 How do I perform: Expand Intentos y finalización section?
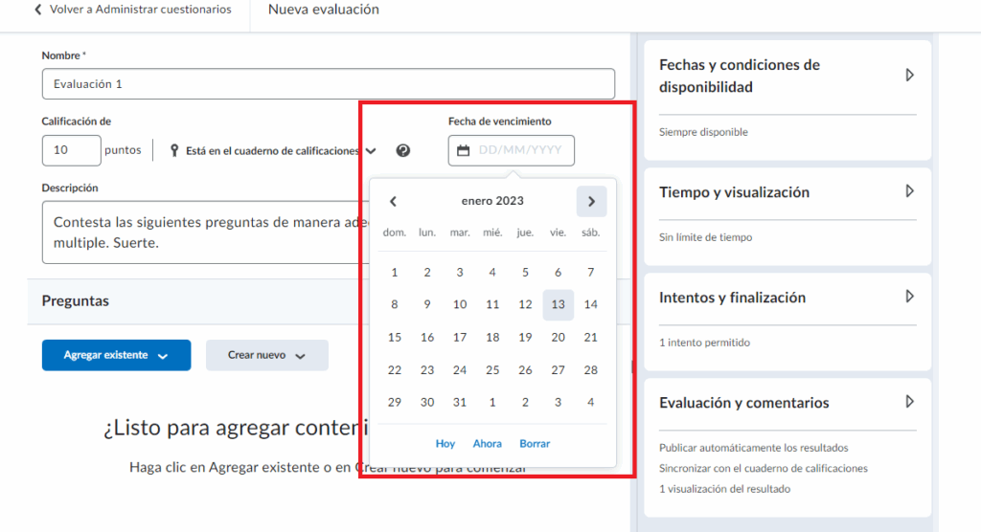pos(909,297)
